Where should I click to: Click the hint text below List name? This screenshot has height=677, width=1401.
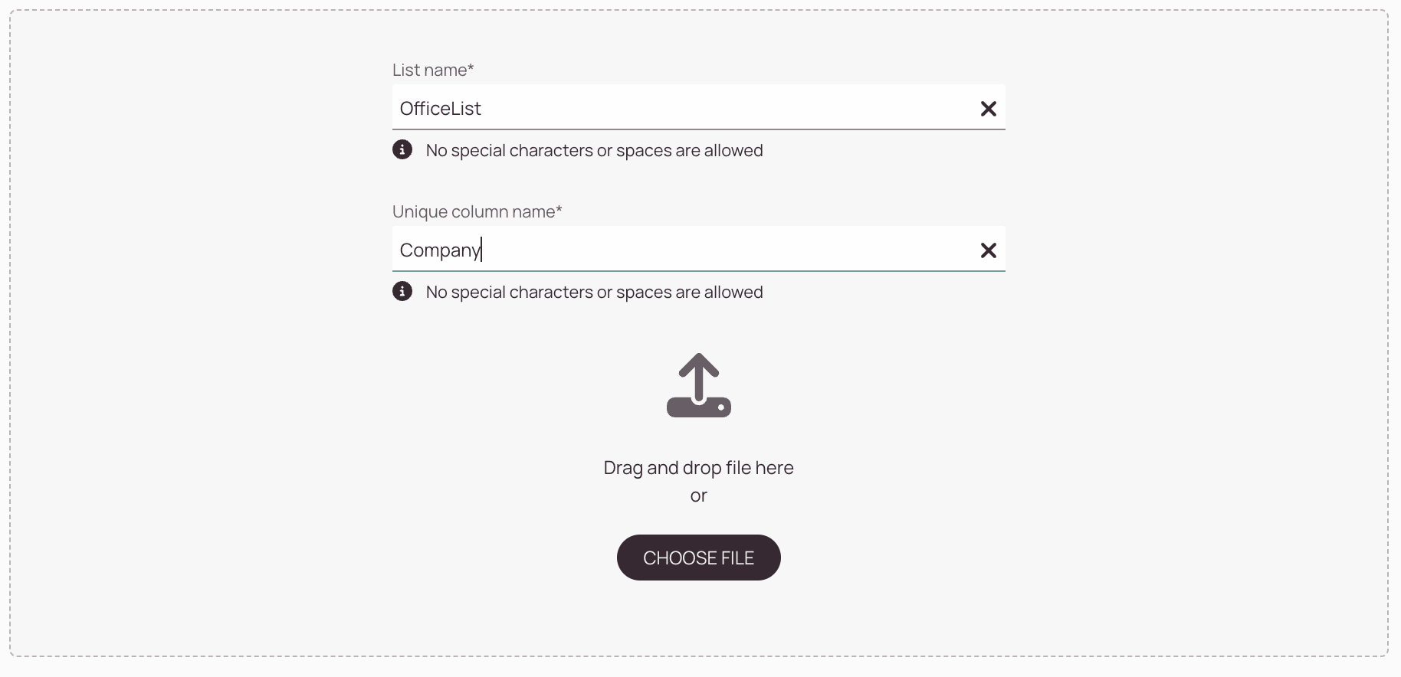coord(595,150)
